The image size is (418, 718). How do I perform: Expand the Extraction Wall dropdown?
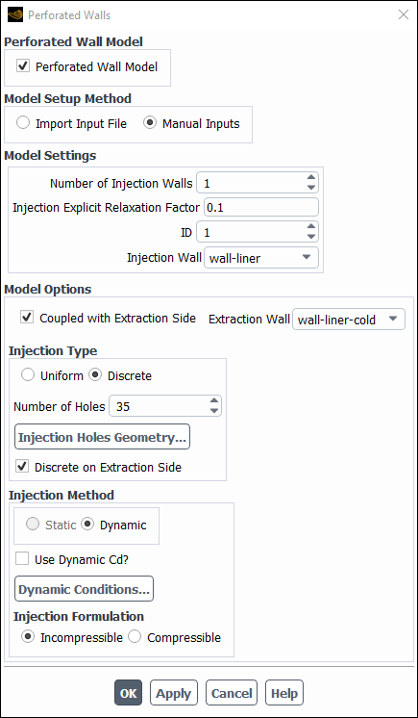pos(349,320)
